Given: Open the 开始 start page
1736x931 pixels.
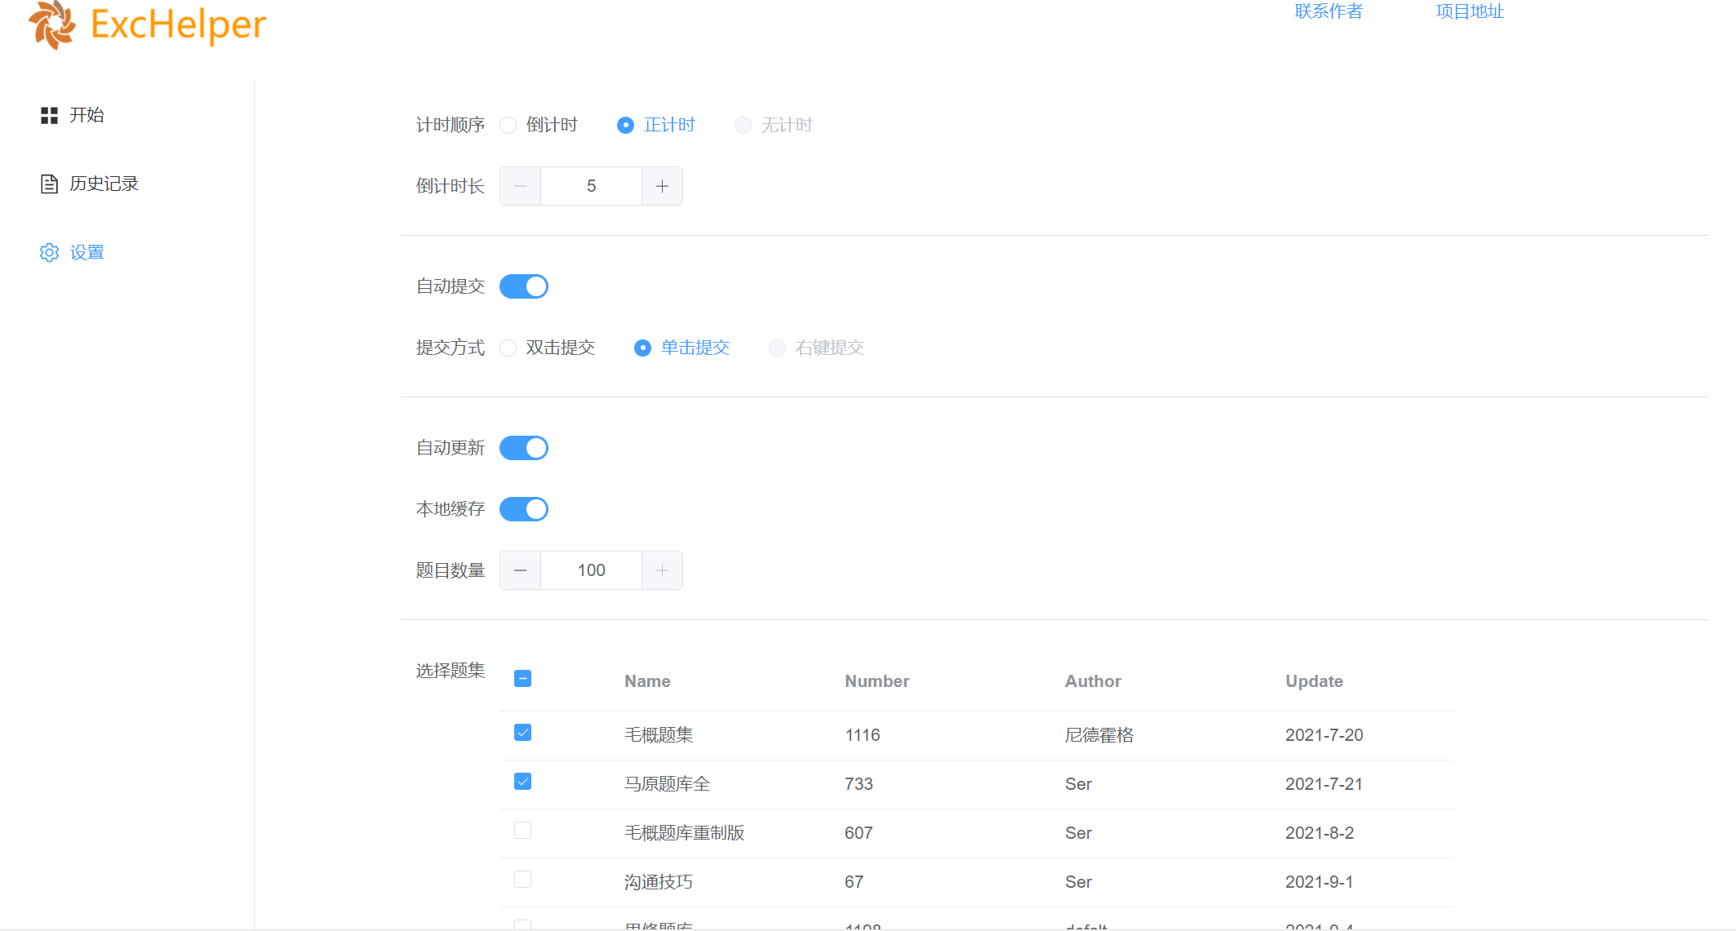Looking at the screenshot, I should 86,115.
